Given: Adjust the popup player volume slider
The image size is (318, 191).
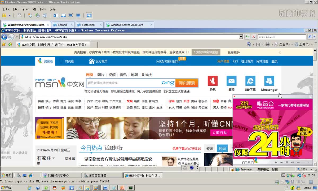Looking at the screenshot, I should coord(302,162).
